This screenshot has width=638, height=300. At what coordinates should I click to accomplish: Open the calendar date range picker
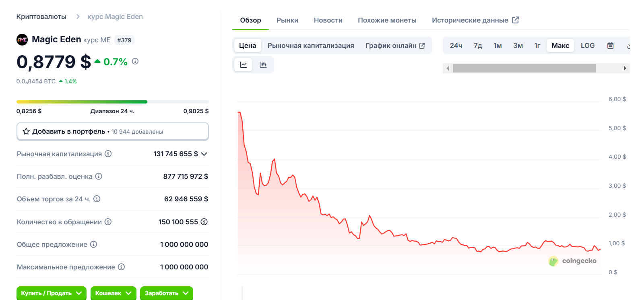610,46
